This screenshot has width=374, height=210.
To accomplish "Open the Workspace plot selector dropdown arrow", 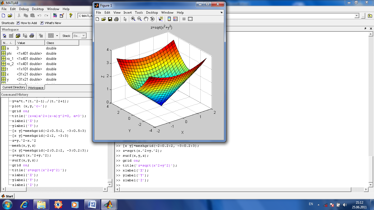I will (x=57, y=36).
